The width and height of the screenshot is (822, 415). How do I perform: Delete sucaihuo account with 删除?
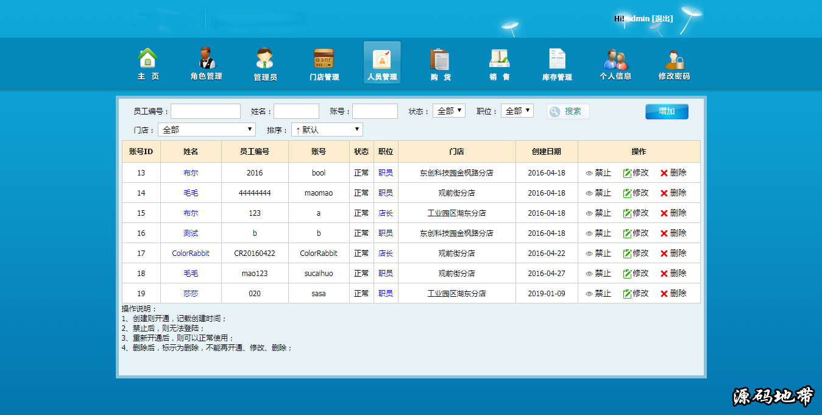pyautogui.click(x=673, y=273)
